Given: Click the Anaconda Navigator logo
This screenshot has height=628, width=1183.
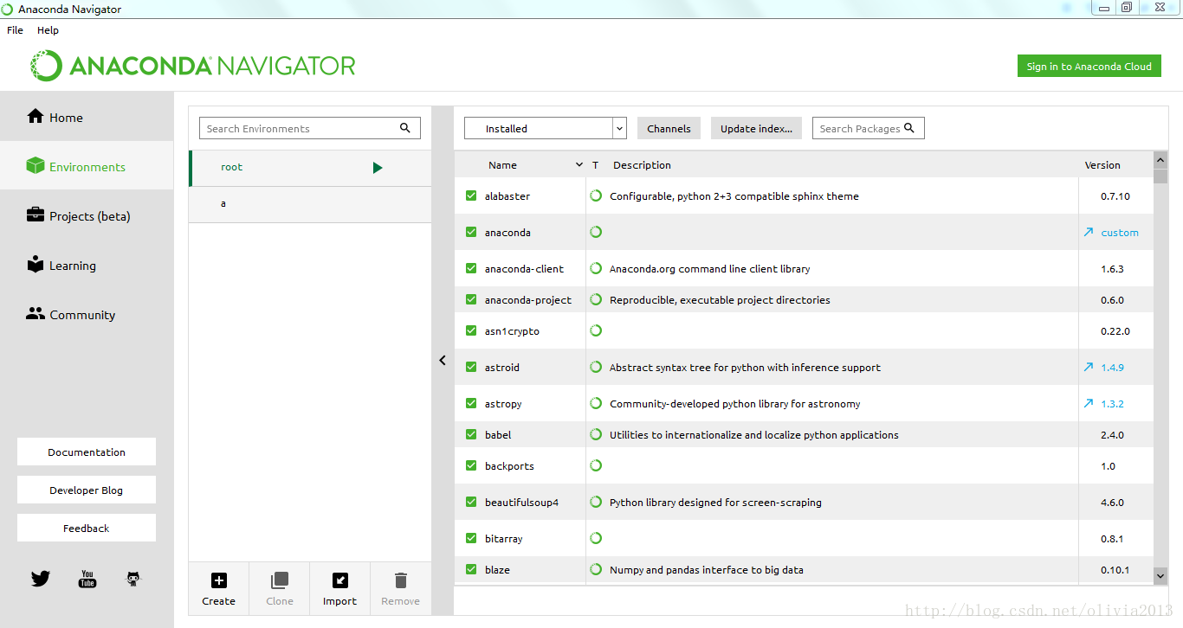Looking at the screenshot, I should (193, 66).
